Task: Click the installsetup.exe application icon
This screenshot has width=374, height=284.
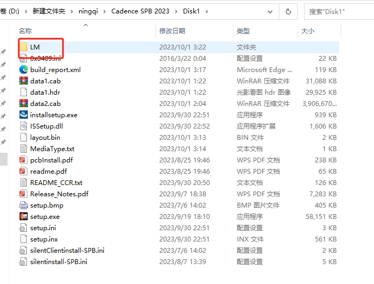Action: tap(24, 115)
